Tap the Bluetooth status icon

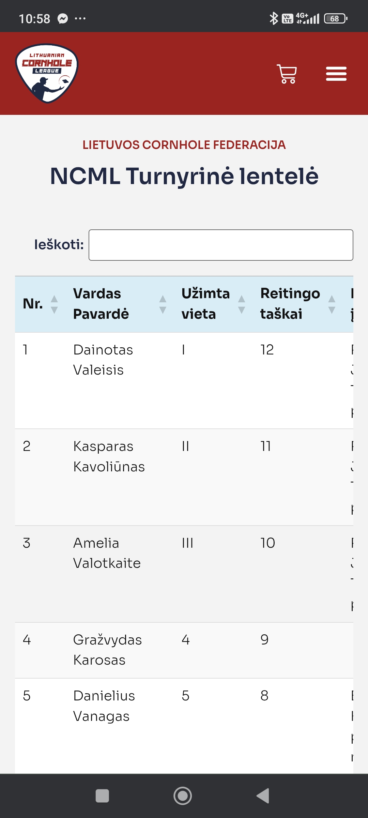pos(274,18)
